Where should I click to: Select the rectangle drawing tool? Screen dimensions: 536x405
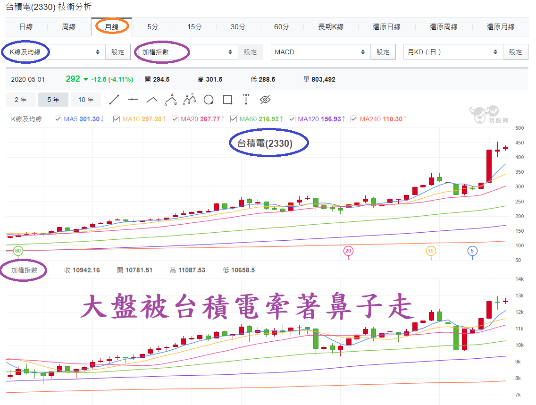click(227, 100)
